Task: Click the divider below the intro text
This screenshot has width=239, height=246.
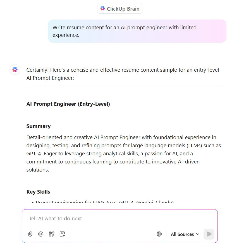Action: [124, 86]
